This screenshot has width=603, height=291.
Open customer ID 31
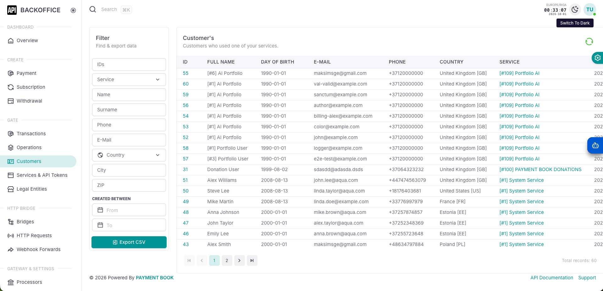point(185,170)
